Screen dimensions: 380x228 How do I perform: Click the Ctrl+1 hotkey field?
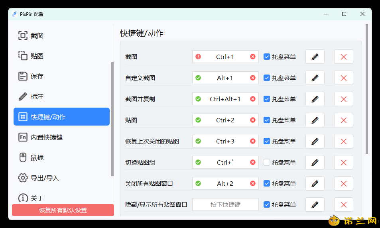pos(225,57)
